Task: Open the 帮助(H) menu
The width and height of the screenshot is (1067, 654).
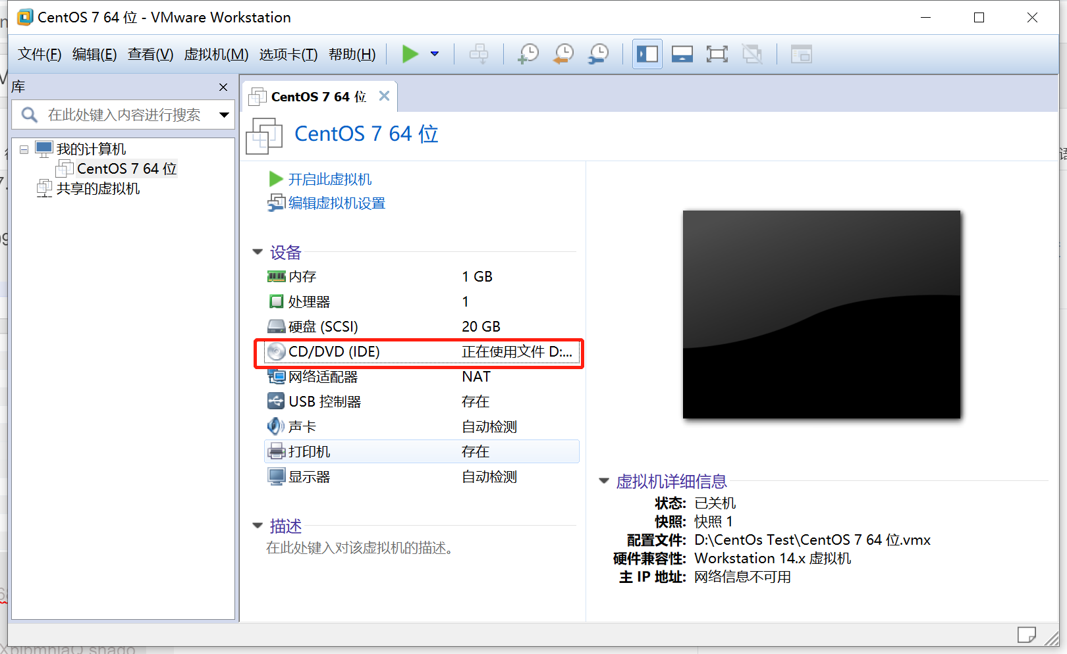Action: click(x=352, y=54)
